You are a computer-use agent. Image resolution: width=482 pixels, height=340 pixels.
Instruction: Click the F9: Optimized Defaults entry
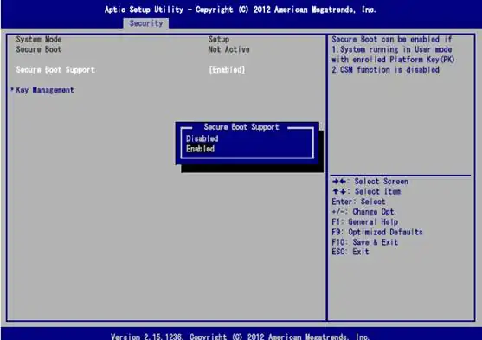coord(377,232)
